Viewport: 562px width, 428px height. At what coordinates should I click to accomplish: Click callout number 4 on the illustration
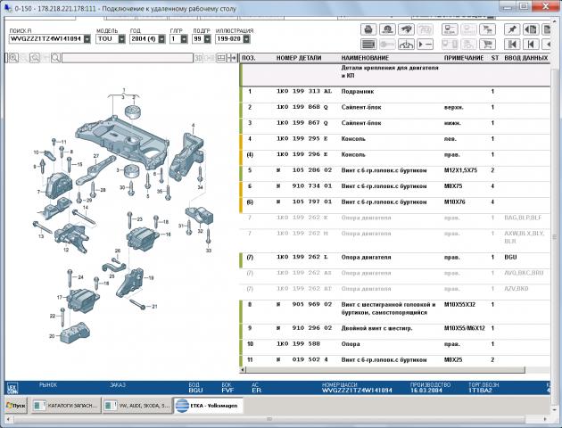194,126
